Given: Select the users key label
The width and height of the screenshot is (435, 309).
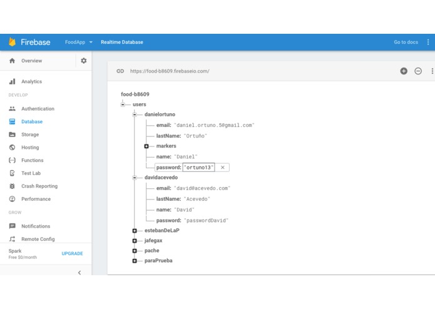Looking at the screenshot, I should point(140,104).
